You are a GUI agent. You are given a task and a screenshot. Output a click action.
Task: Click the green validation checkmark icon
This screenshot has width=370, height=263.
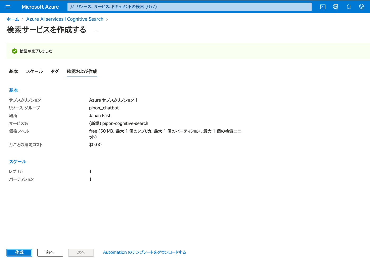click(15, 51)
